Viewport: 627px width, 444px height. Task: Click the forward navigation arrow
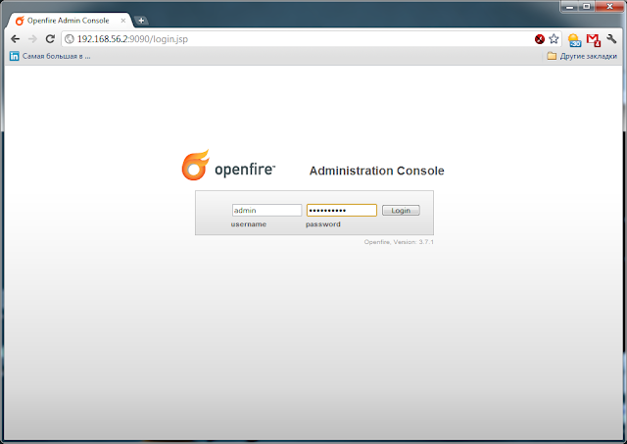(x=32, y=39)
